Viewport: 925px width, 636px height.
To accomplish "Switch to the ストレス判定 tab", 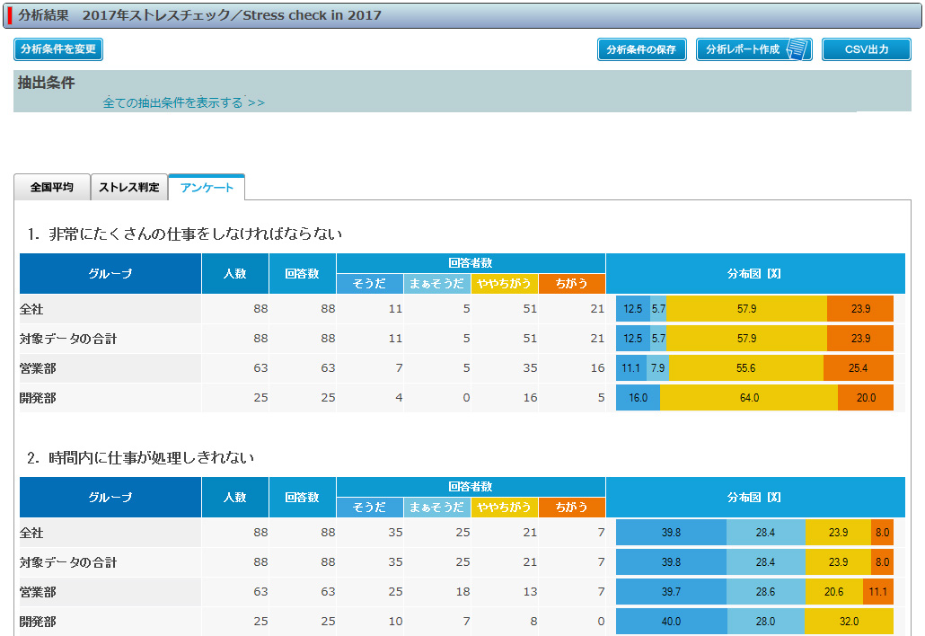I will pyautogui.click(x=129, y=187).
